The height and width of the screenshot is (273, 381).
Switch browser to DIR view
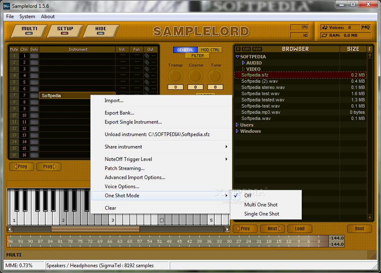point(246,49)
